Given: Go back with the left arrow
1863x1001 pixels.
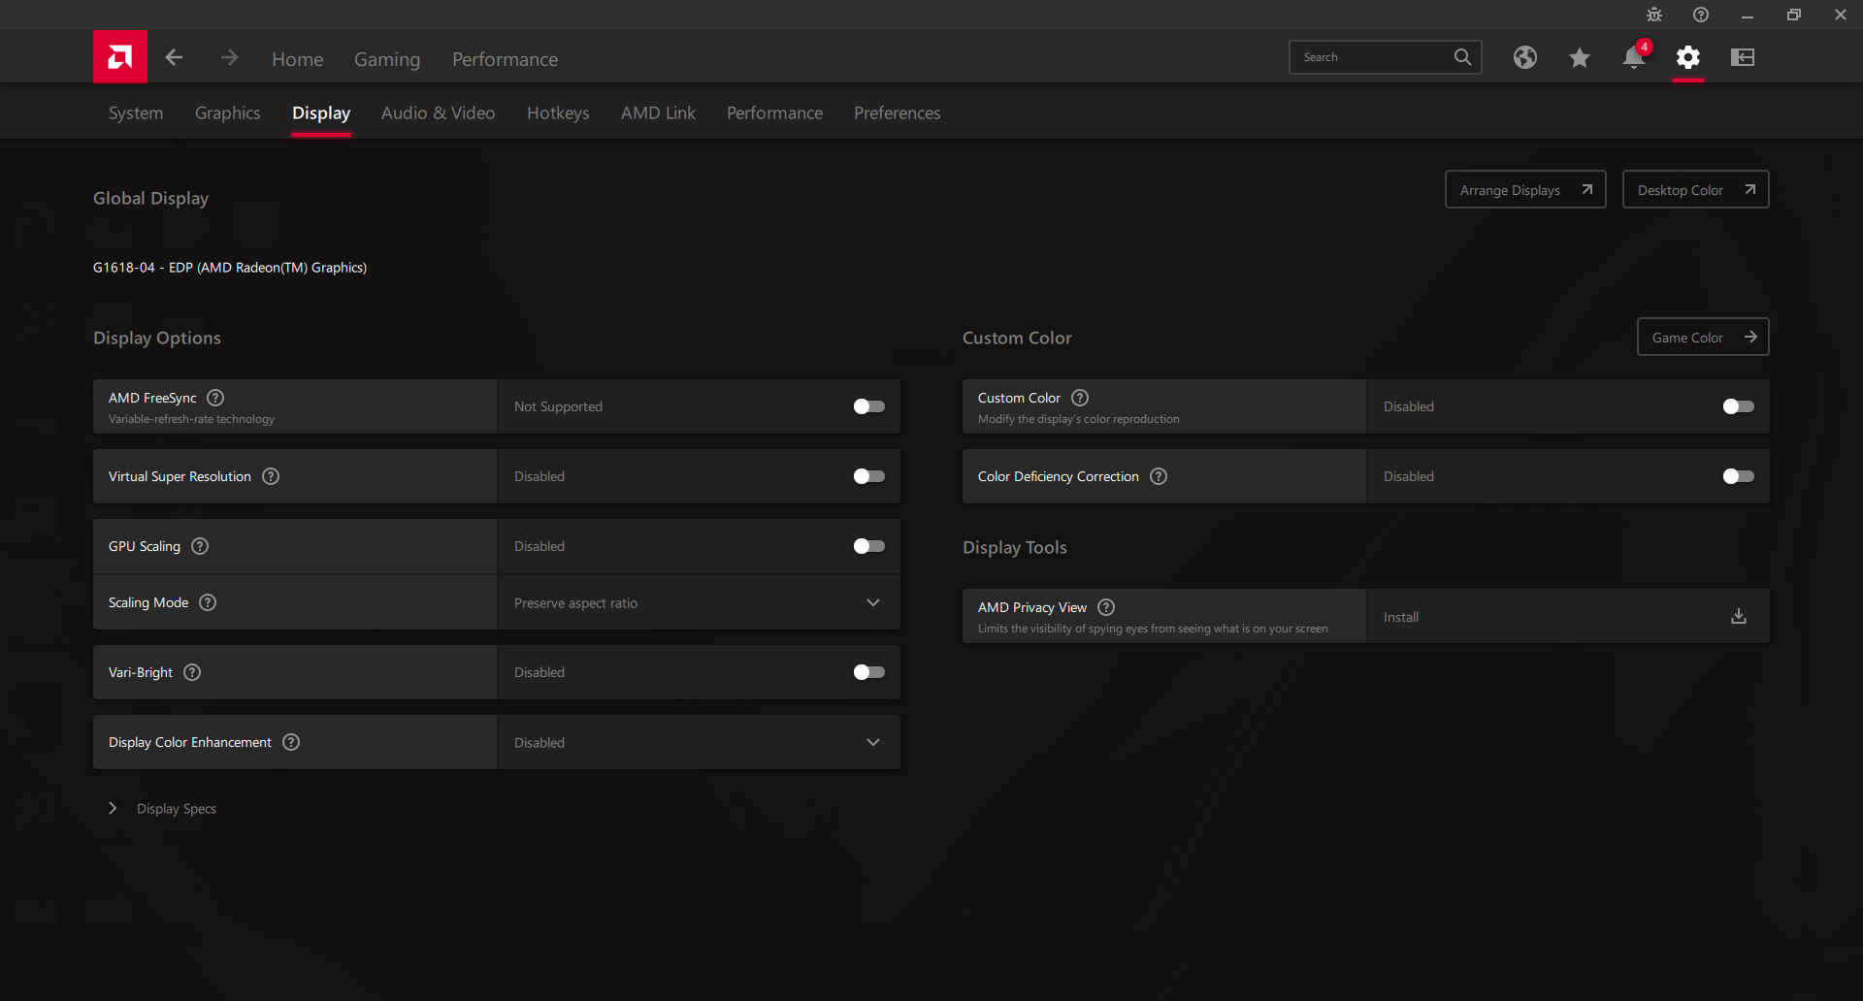Looking at the screenshot, I should [175, 58].
